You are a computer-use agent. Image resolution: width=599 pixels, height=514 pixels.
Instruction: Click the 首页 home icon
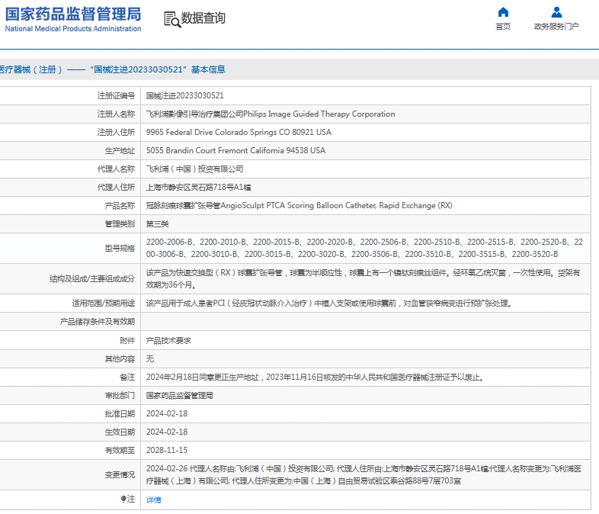[x=503, y=12]
